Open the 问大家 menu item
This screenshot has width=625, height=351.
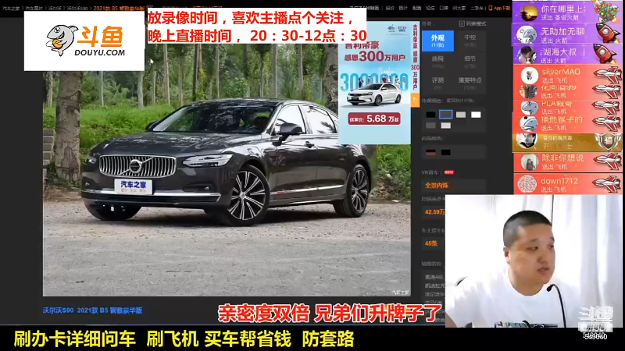(x=459, y=8)
